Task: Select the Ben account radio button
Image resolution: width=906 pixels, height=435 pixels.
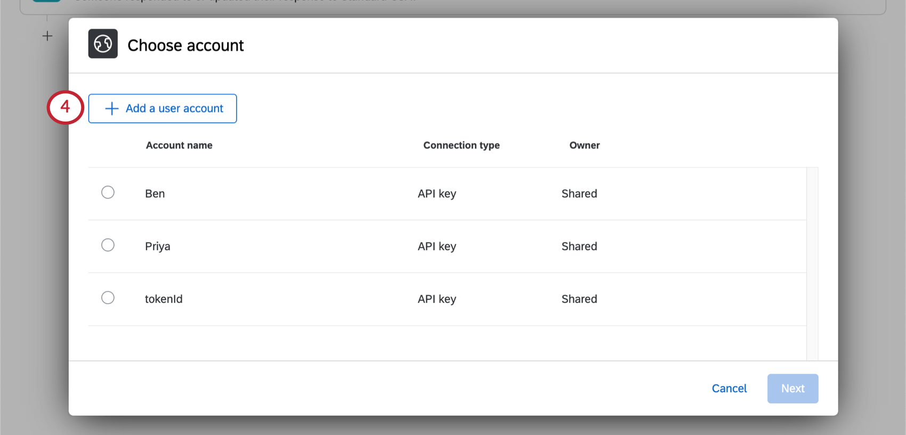Action: [x=108, y=192]
